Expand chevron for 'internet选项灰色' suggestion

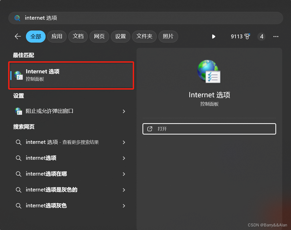[x=124, y=206]
